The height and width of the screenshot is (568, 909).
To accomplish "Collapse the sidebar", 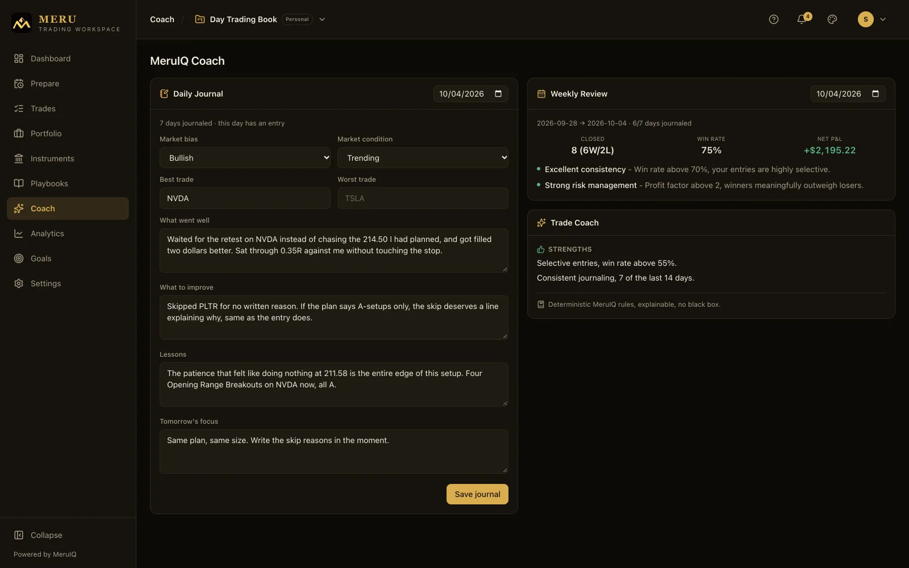I will (x=68, y=535).
